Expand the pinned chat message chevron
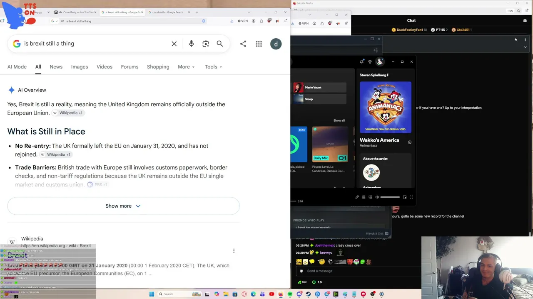This screenshot has height=299, width=533. 525,47
